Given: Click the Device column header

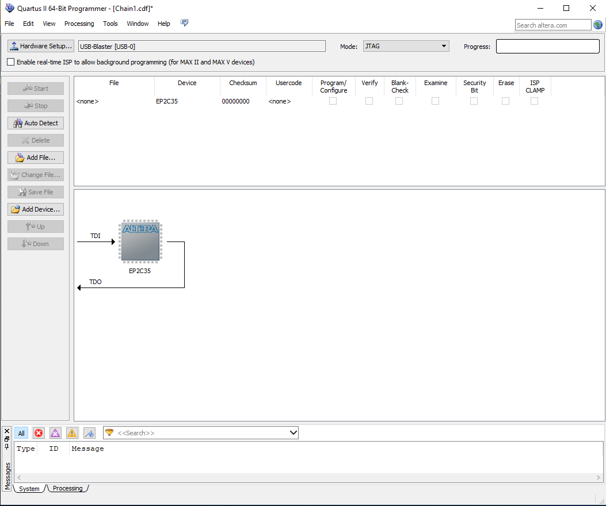Looking at the screenshot, I should point(187,86).
